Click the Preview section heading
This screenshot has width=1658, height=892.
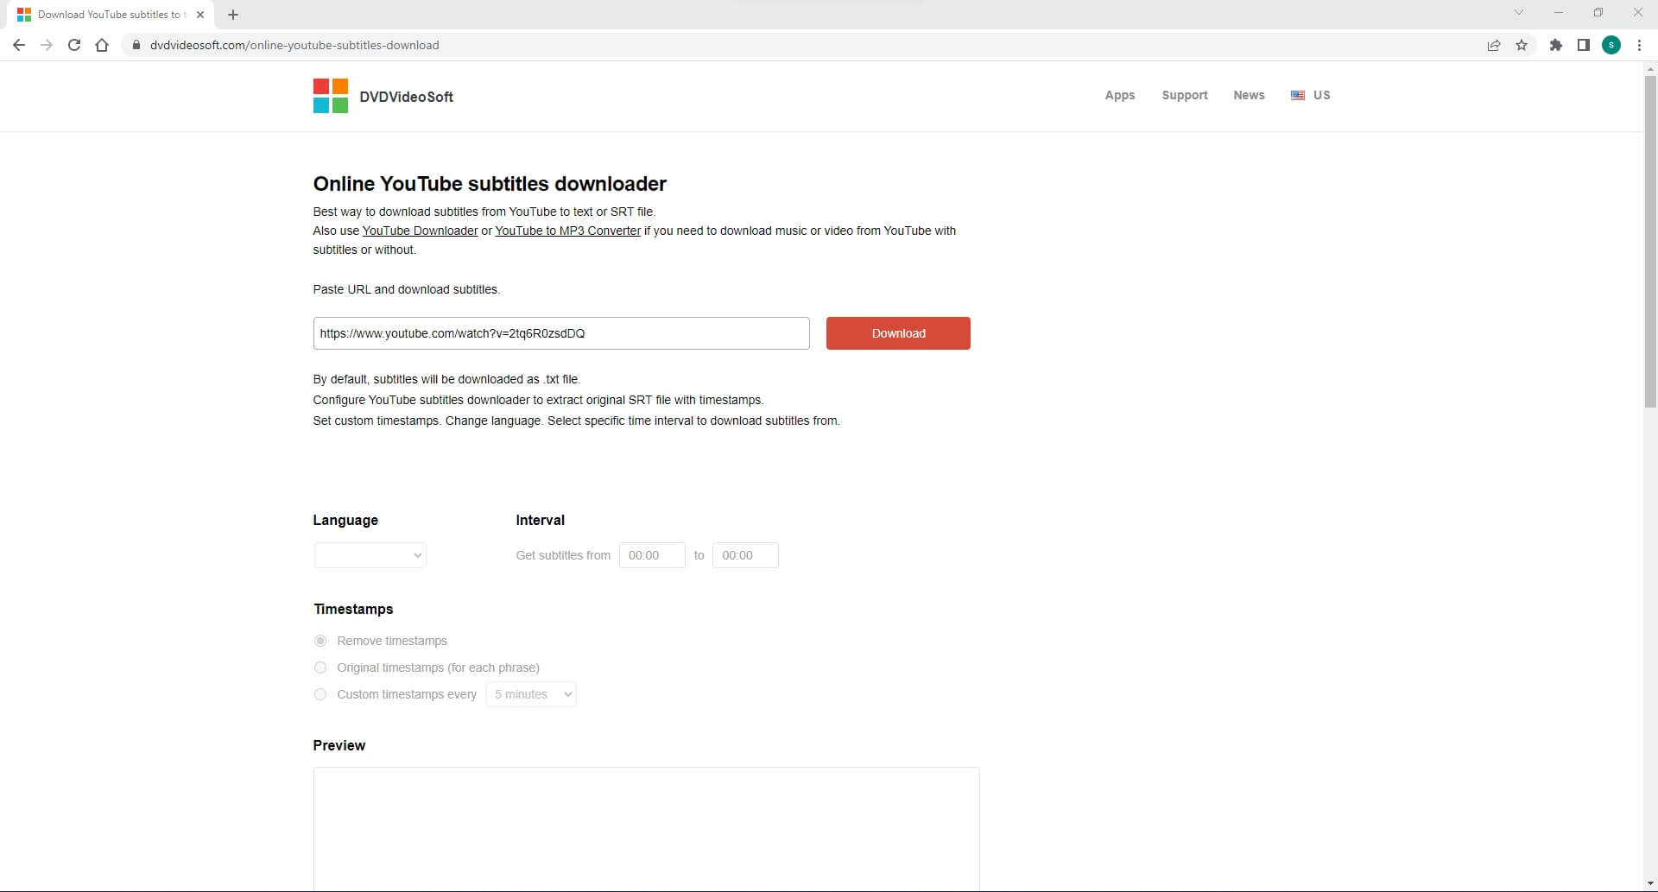(339, 745)
